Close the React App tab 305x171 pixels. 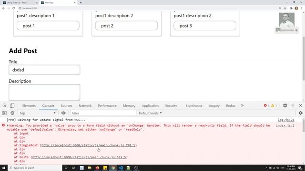75,3
